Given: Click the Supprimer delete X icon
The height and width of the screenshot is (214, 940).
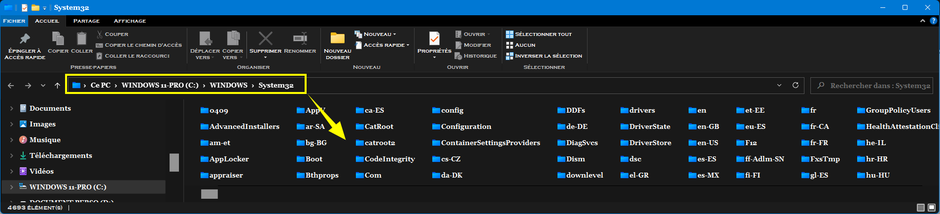Looking at the screenshot, I should (265, 38).
